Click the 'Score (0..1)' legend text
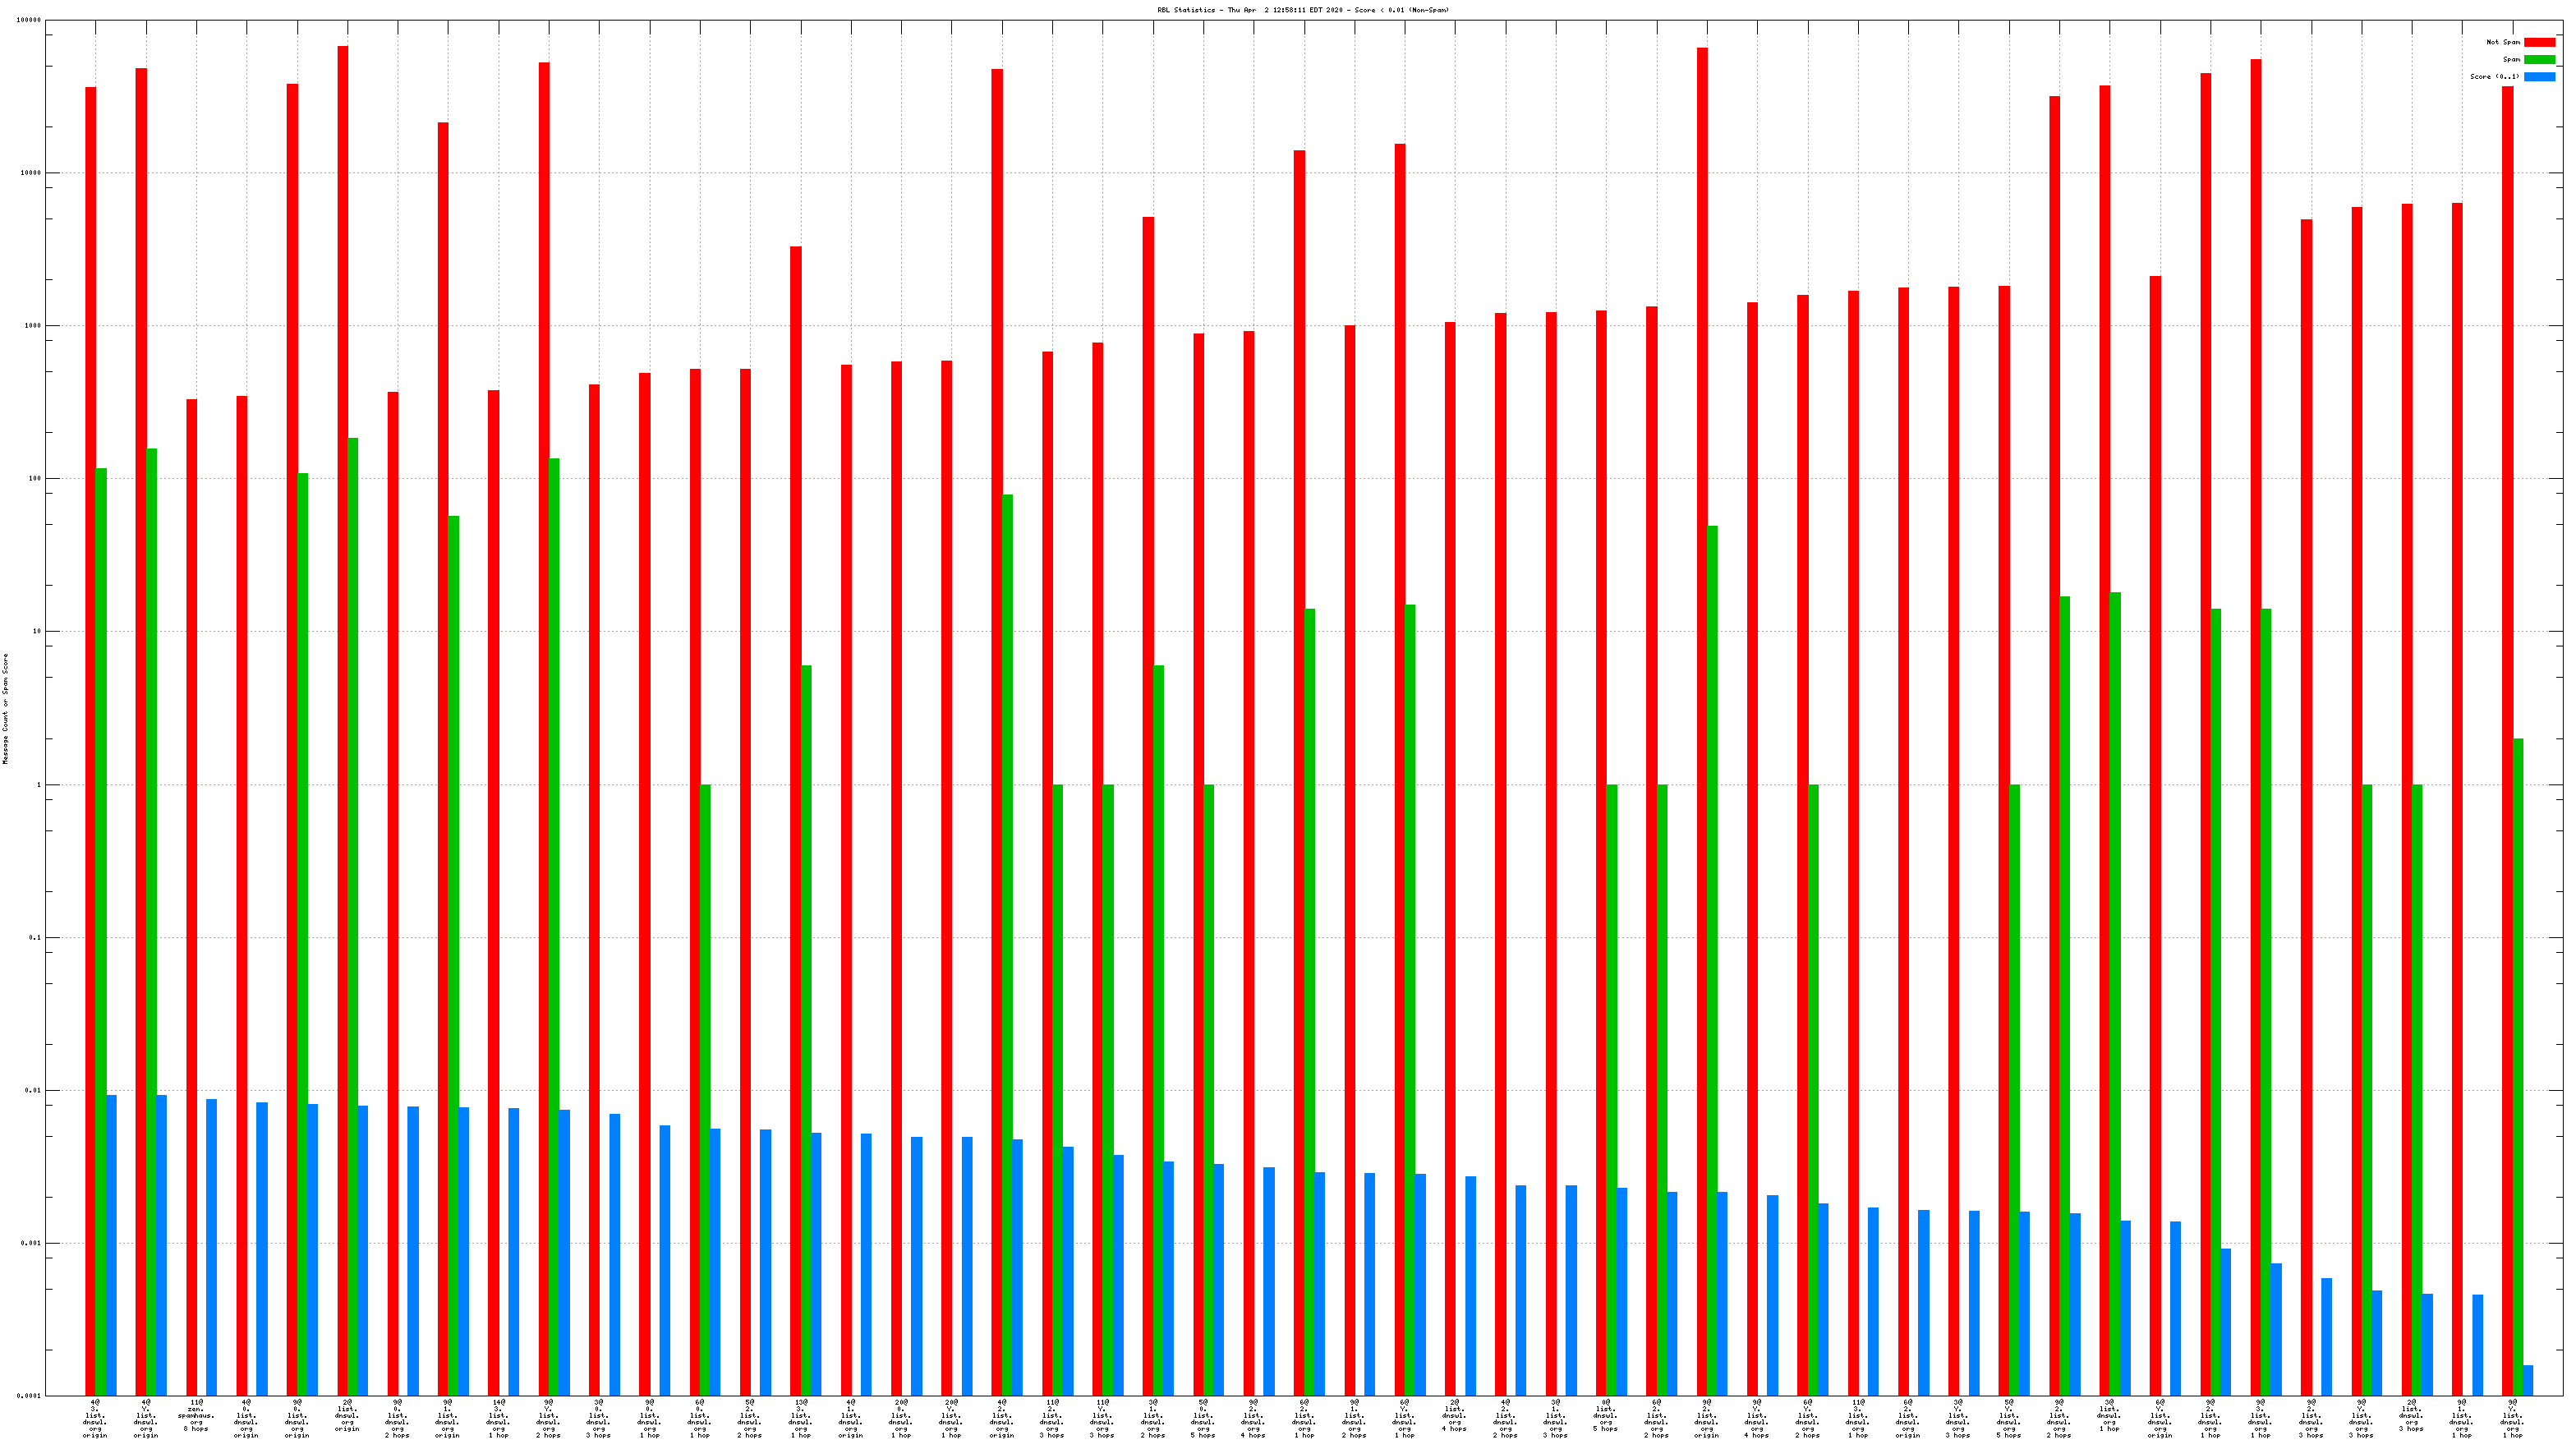Image resolution: width=2576 pixels, height=1449 pixels. tap(2494, 76)
